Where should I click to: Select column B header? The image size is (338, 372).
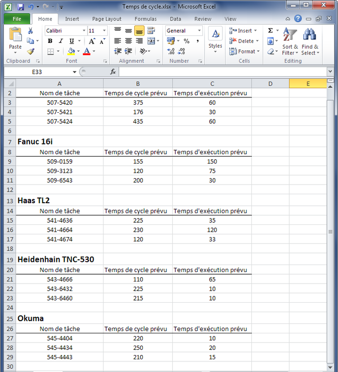click(x=138, y=84)
